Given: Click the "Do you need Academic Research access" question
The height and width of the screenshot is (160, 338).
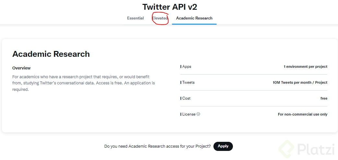Looking at the screenshot, I should click(157, 146).
